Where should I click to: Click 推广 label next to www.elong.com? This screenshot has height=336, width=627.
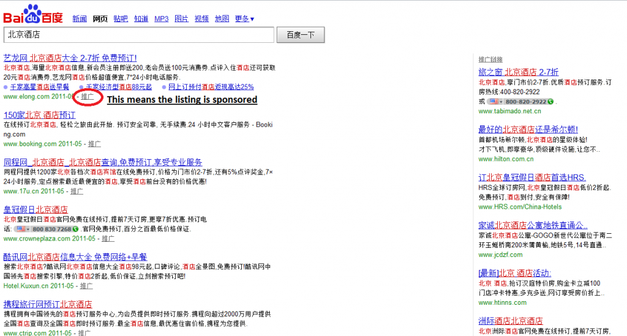[x=88, y=96]
